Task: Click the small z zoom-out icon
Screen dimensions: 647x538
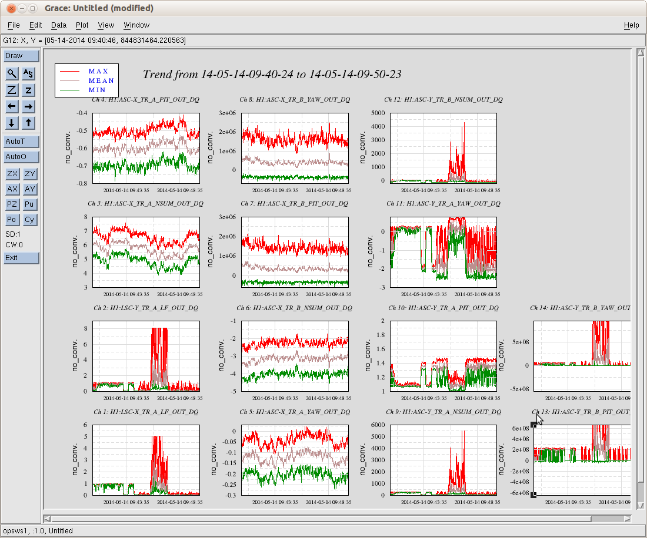Action: point(28,90)
